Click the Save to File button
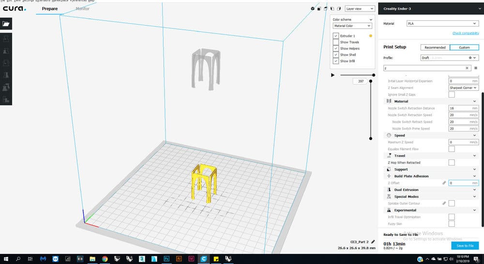 (465, 246)
